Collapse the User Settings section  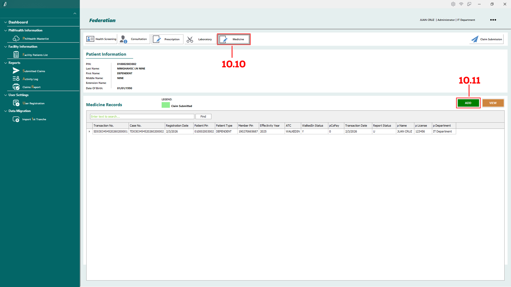coord(5,95)
